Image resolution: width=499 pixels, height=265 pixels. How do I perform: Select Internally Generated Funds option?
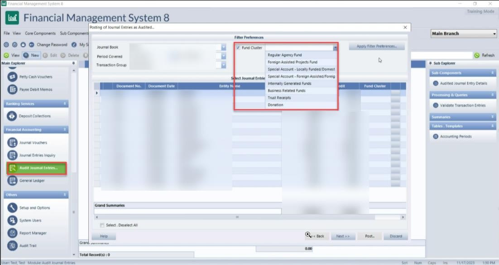[289, 84]
